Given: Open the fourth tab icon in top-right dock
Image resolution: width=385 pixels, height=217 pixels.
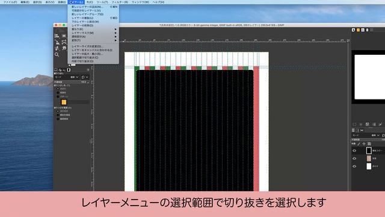Looking at the screenshot, I should [368, 30].
